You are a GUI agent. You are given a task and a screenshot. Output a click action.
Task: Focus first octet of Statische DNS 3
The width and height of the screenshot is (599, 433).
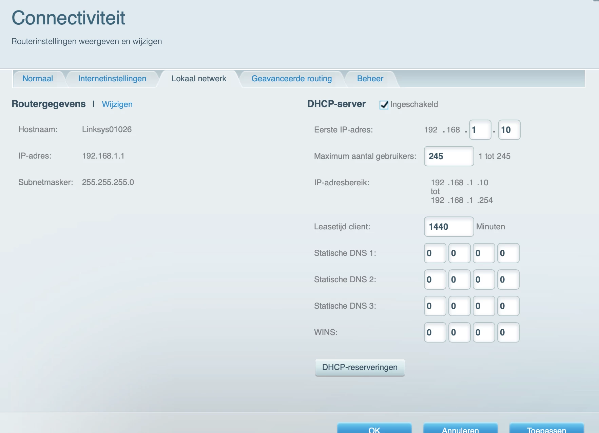point(435,306)
